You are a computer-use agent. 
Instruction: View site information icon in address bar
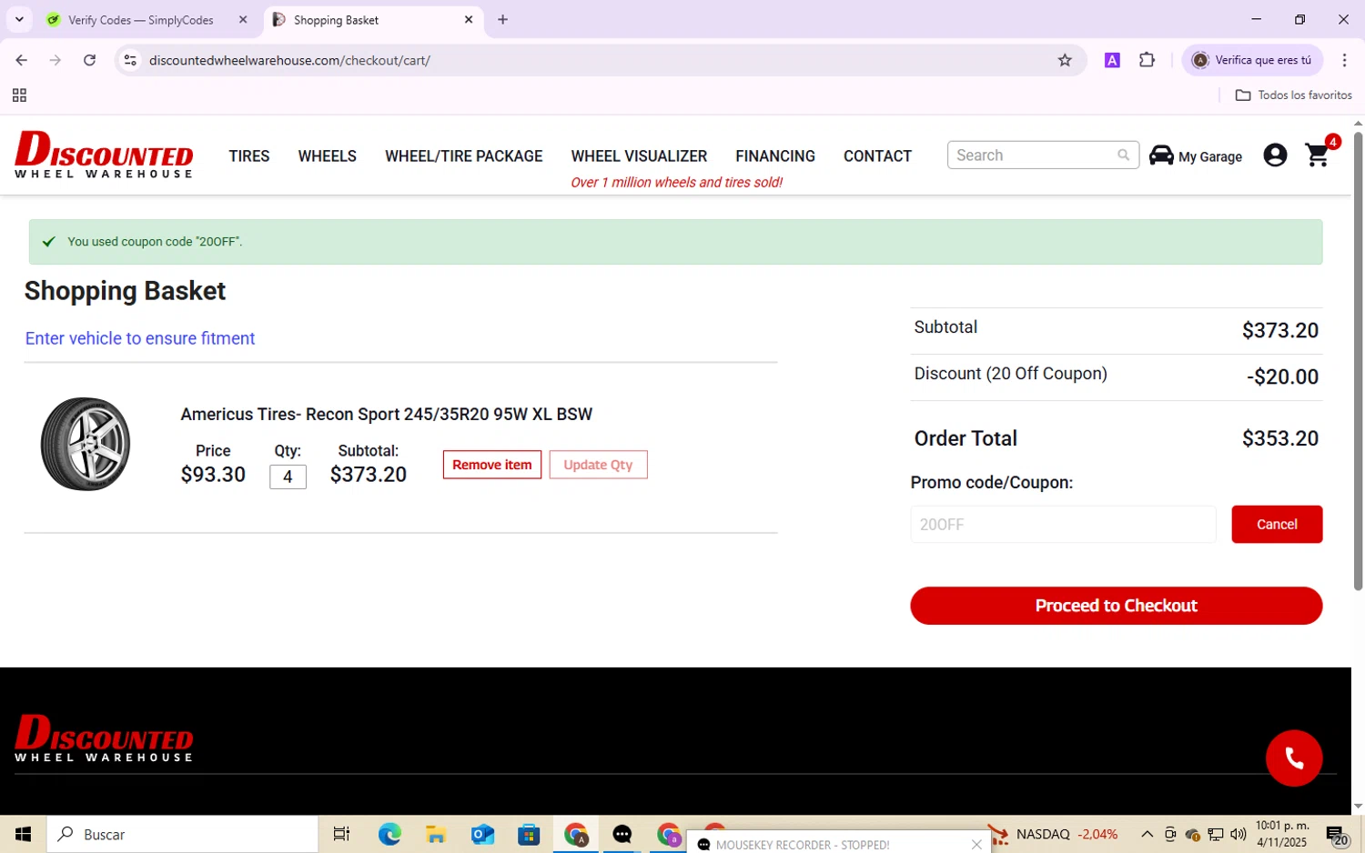pos(130,60)
